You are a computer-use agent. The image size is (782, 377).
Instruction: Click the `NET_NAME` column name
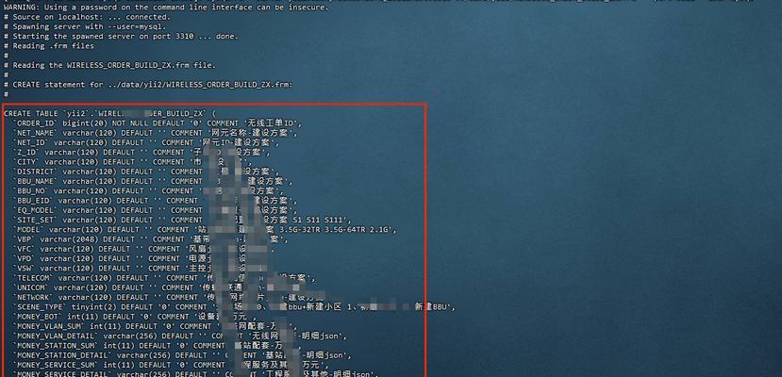[36, 133]
